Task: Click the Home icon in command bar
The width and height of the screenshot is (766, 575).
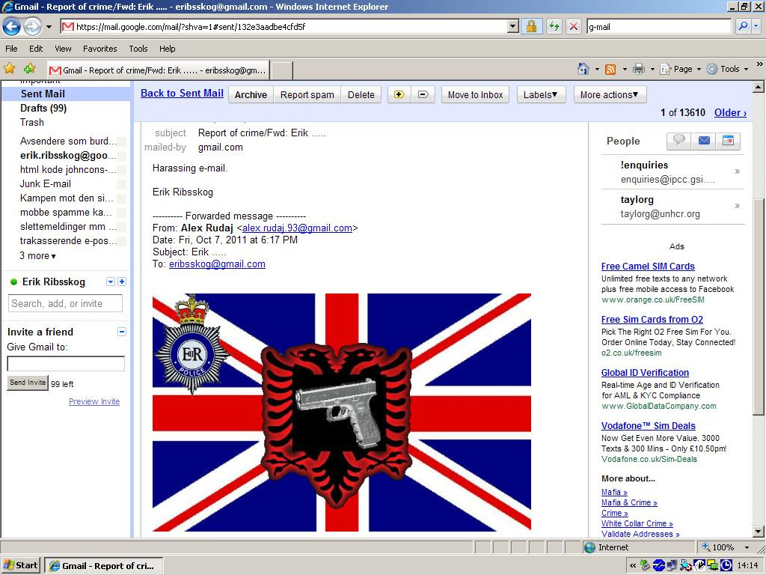Action: [583, 69]
